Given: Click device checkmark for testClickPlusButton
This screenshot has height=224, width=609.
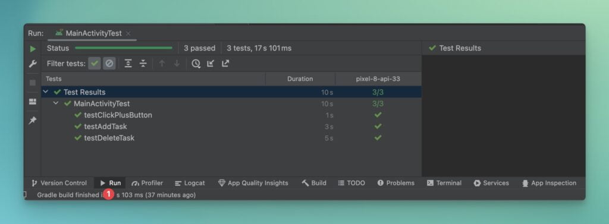Looking at the screenshot, I should [x=378, y=115].
